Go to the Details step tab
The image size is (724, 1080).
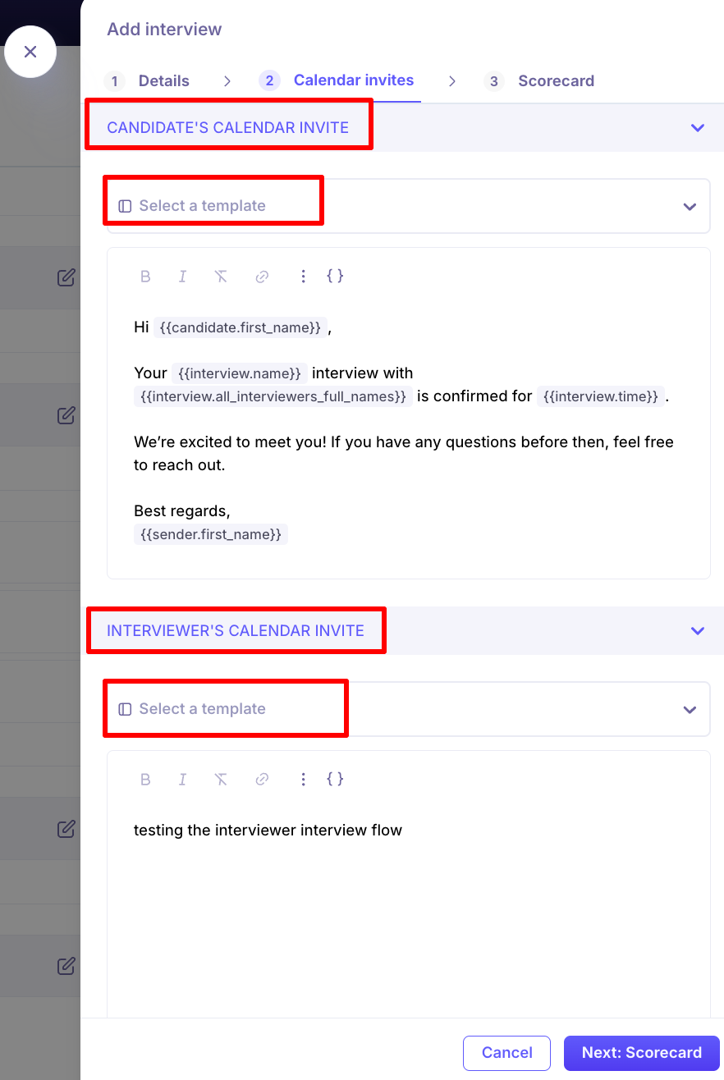(163, 81)
